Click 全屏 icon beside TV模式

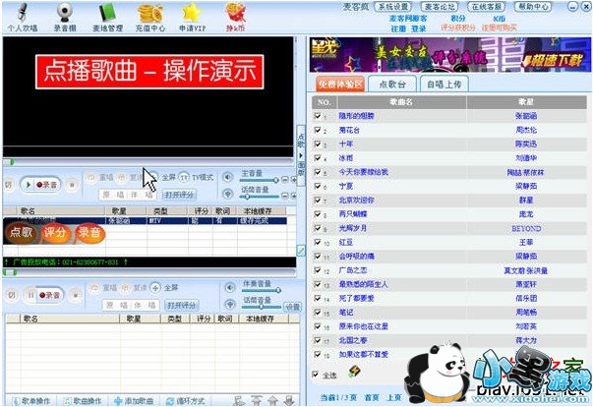pos(154,177)
